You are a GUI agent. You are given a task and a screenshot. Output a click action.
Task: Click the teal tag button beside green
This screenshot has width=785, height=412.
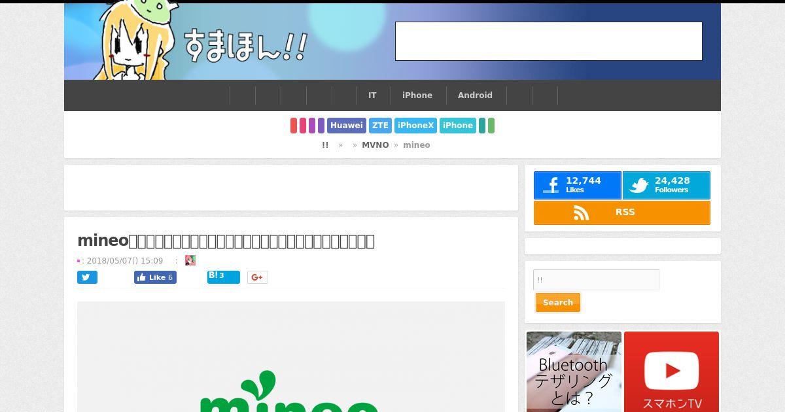click(482, 126)
